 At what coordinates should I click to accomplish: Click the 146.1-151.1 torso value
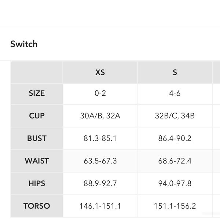click(100, 206)
